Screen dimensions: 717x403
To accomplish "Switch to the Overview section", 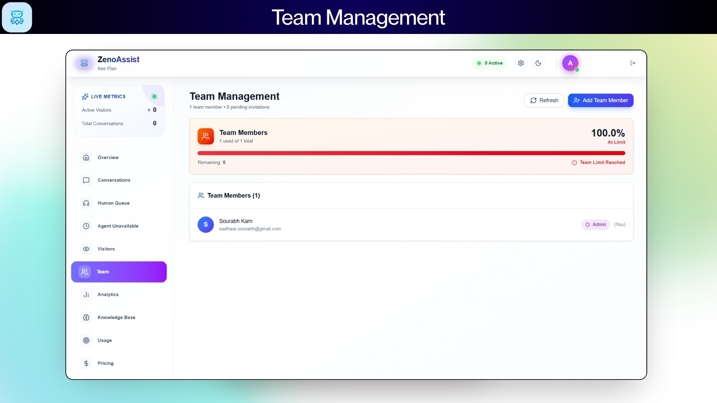I will coord(108,157).
